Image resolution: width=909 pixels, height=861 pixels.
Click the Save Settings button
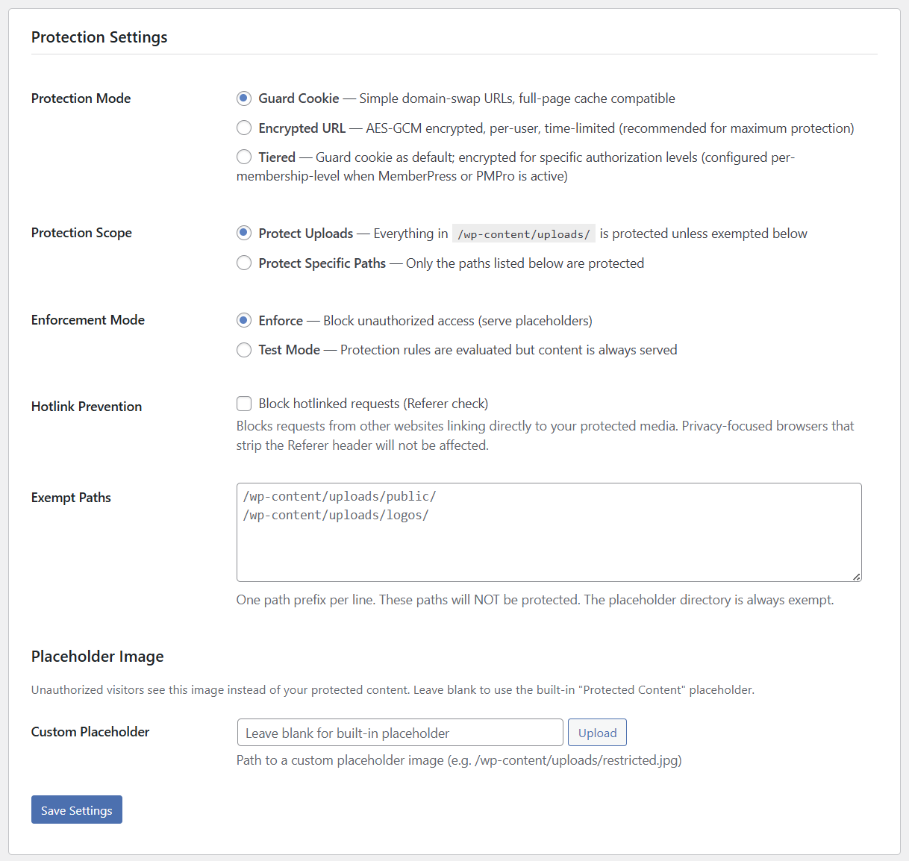click(76, 810)
